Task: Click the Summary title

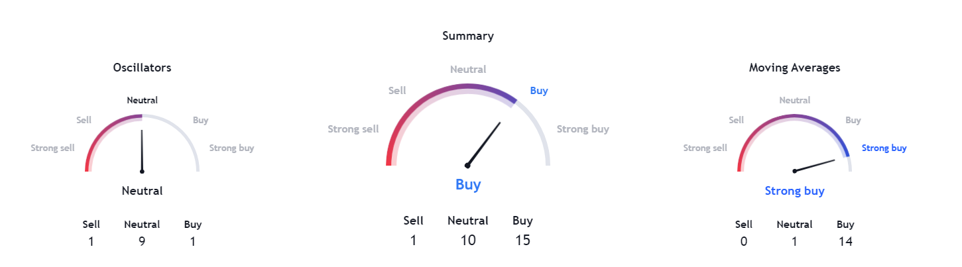Action: [x=468, y=36]
